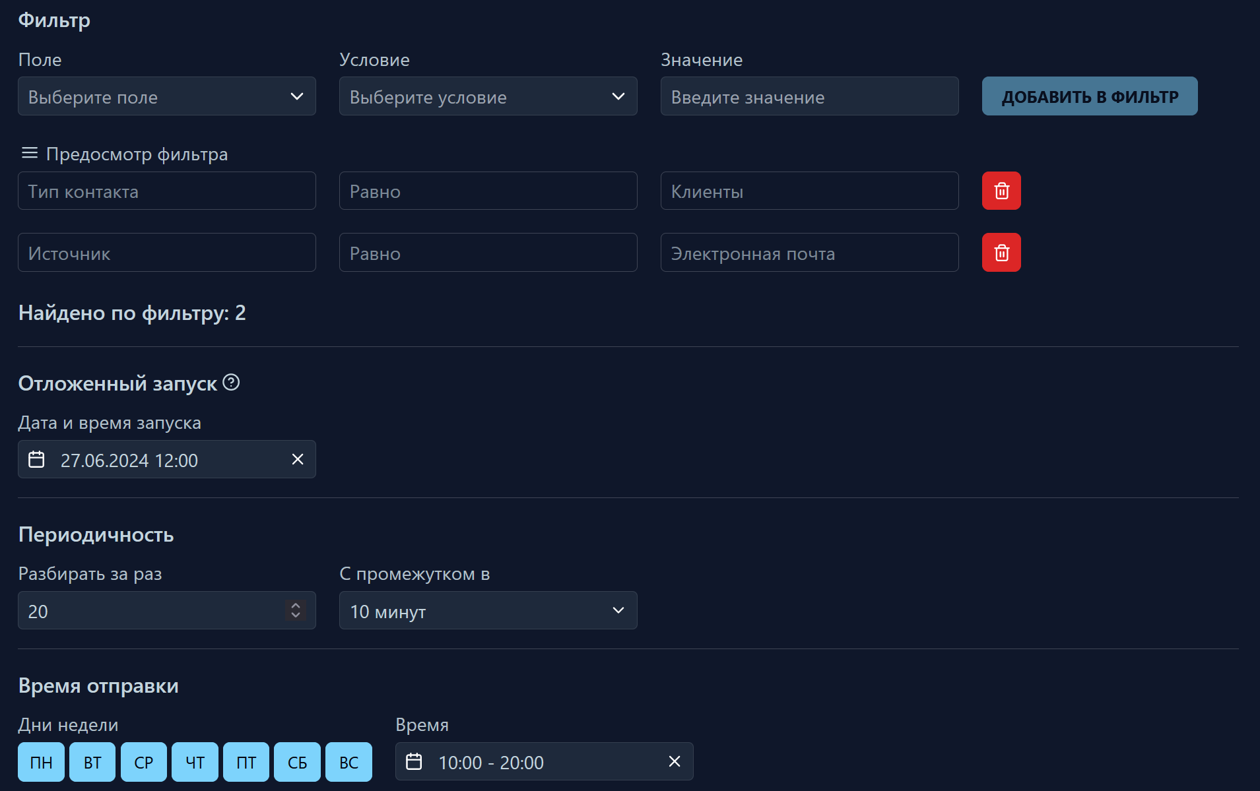
Task: Click help icon next to Отложенный запуск
Action: [x=231, y=383]
